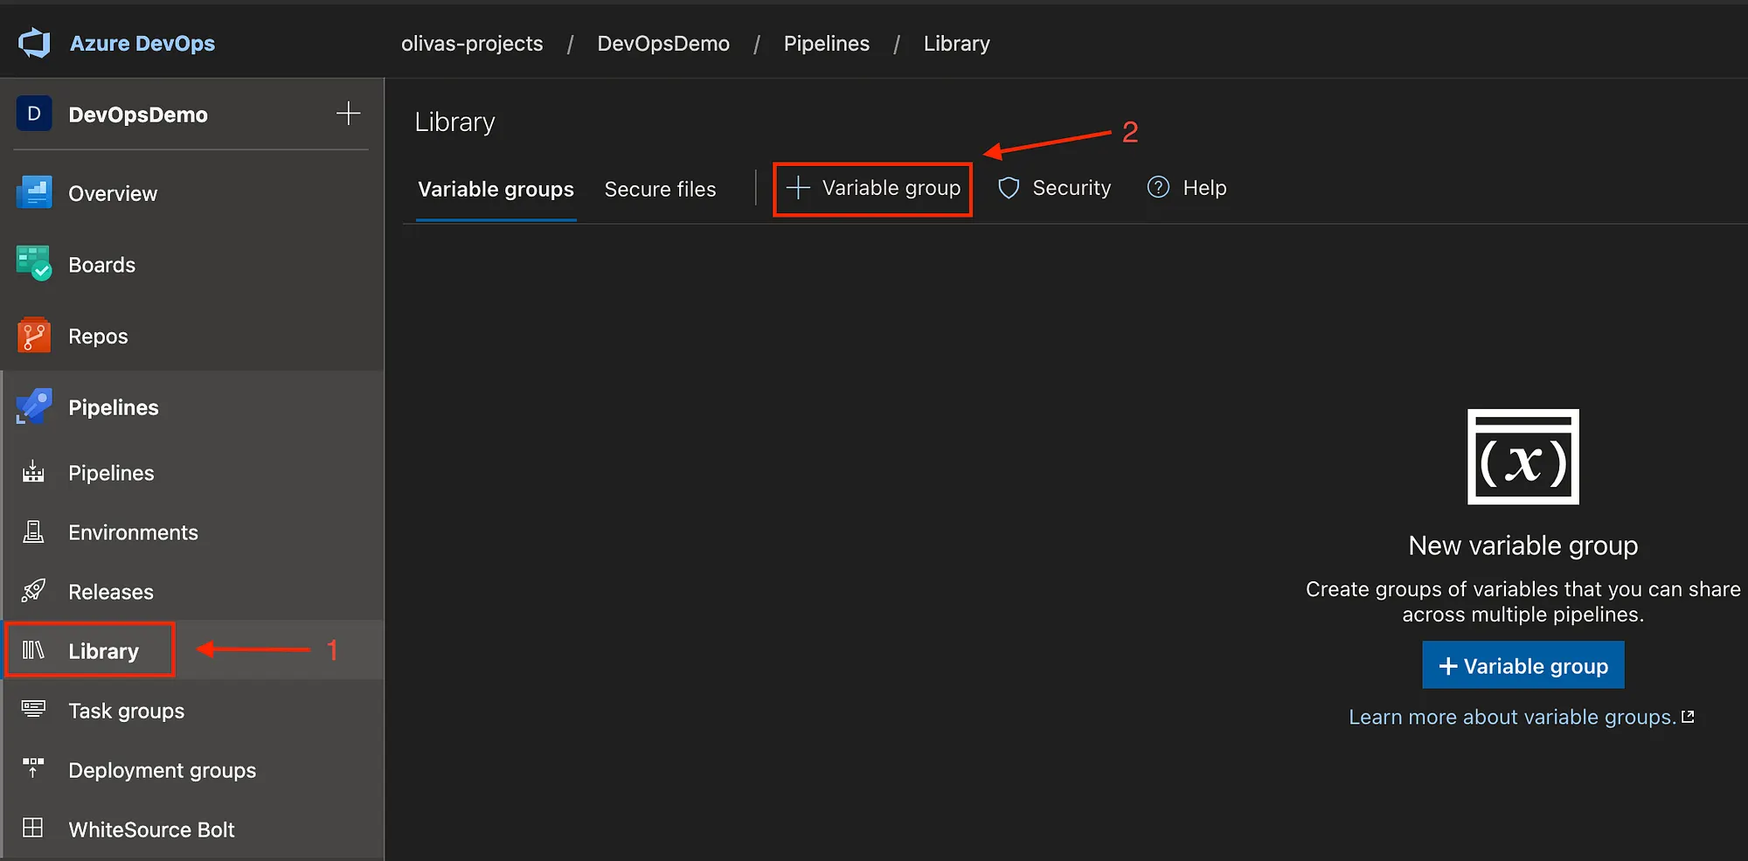Open Security text in the toolbar
1748x861 pixels.
tap(1072, 188)
